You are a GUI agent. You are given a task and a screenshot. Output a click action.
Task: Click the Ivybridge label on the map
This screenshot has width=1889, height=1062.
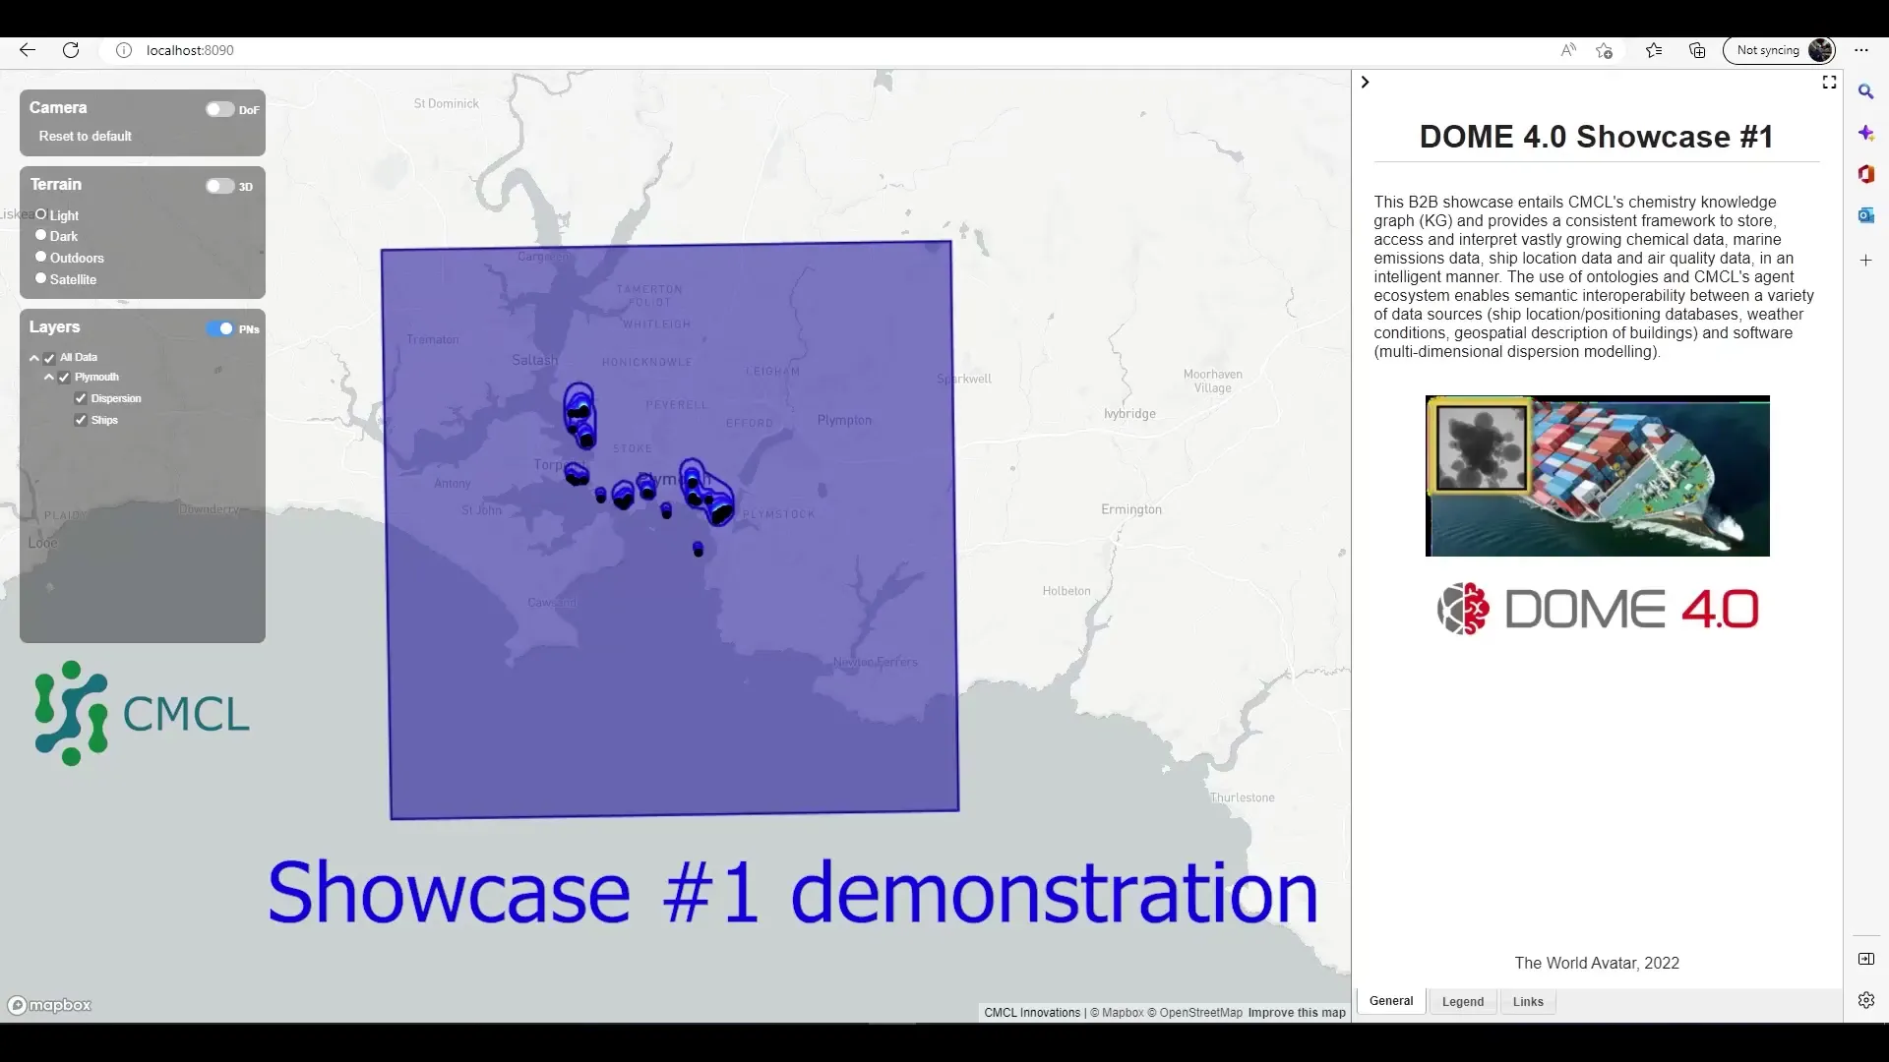(x=1129, y=414)
